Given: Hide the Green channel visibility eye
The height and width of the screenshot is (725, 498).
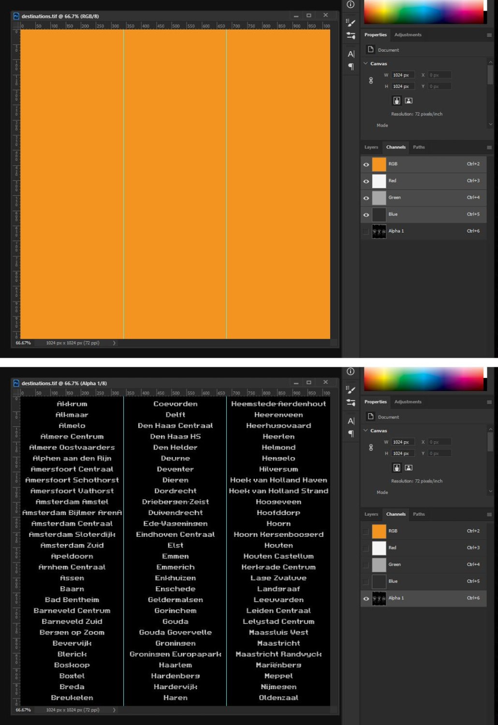Looking at the screenshot, I should [366, 198].
